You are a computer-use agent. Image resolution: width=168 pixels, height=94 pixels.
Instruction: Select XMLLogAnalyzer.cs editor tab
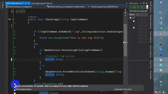15,3
